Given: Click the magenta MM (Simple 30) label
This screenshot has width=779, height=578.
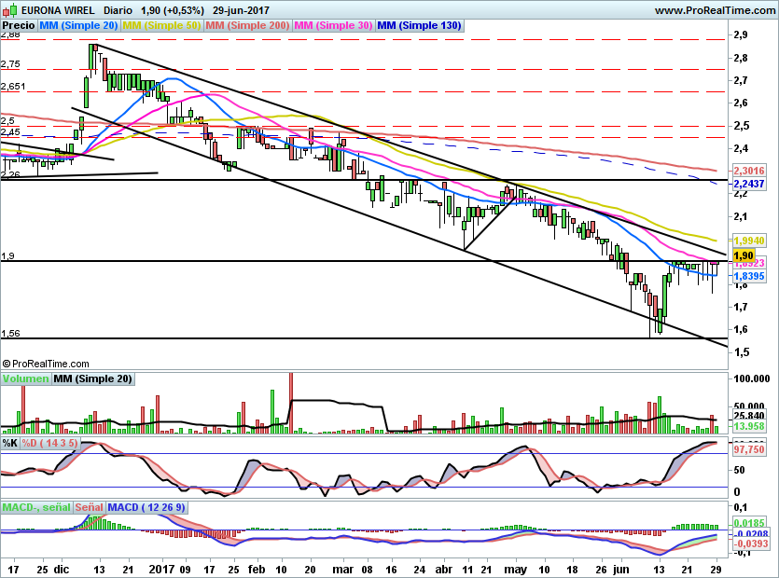Looking at the screenshot, I should [x=333, y=26].
